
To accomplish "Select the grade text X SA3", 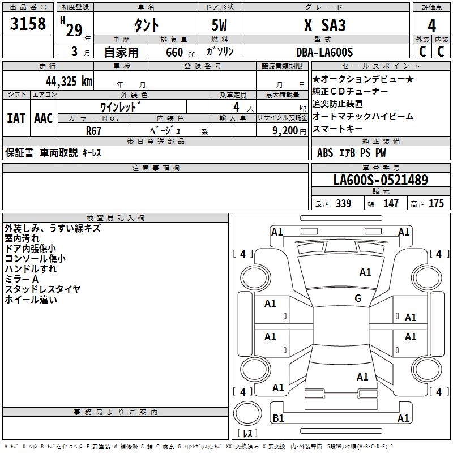I will [x=325, y=25].
